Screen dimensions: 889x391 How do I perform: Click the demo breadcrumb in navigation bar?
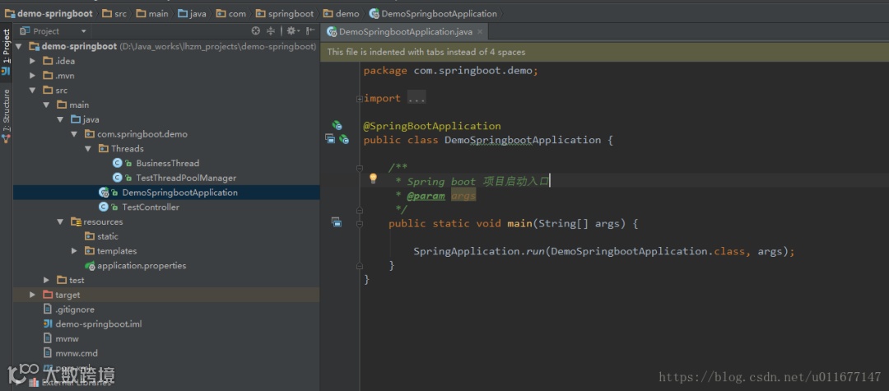[342, 14]
